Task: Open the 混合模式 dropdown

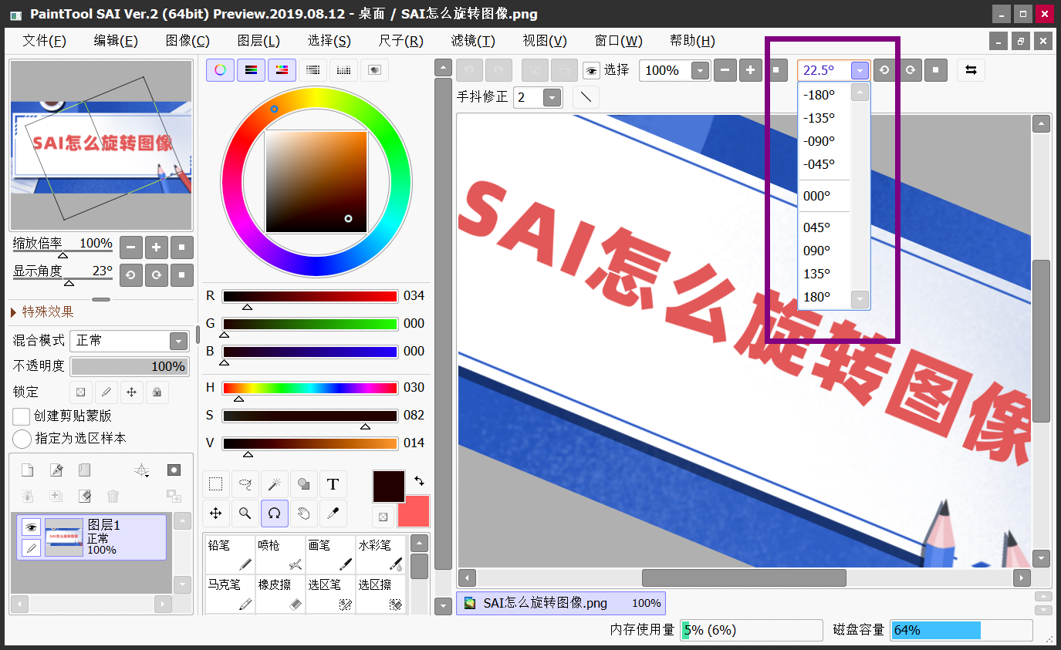Action: (x=178, y=341)
